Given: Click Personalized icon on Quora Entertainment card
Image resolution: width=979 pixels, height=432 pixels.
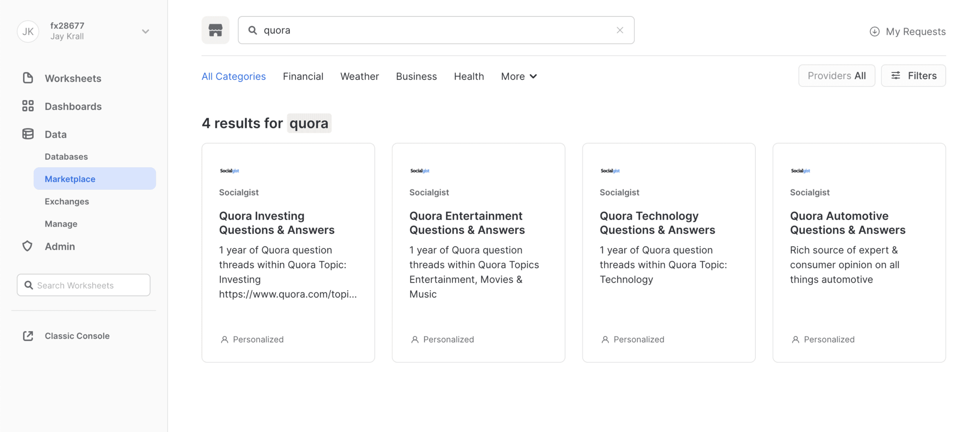Looking at the screenshot, I should (x=415, y=339).
